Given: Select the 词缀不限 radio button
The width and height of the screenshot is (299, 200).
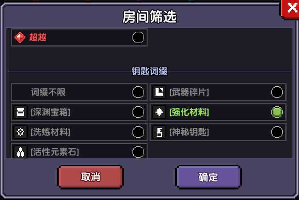Looking at the screenshot, I should tap(138, 92).
